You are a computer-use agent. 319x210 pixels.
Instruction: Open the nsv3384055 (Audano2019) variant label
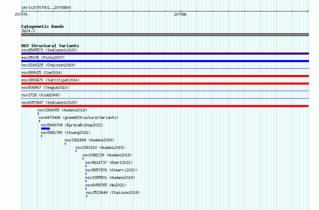62,110
